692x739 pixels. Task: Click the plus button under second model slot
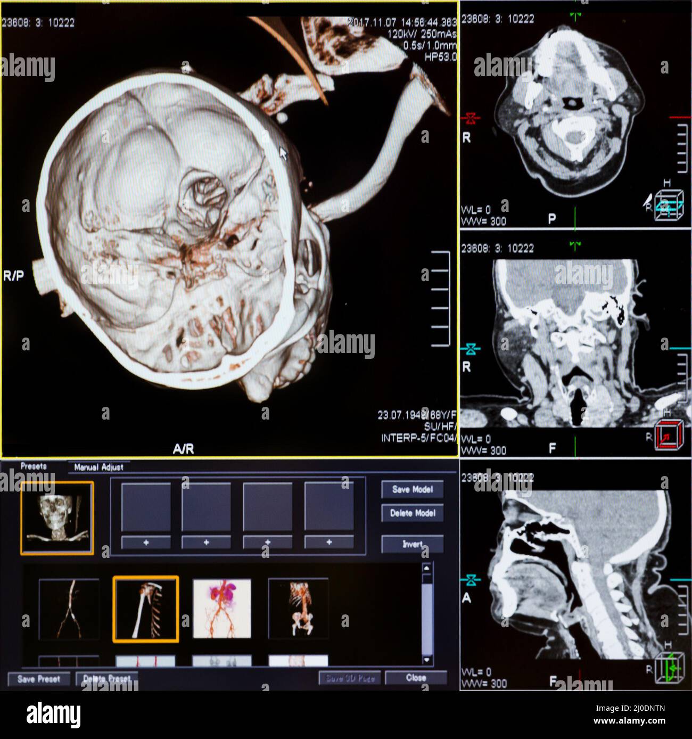(207, 542)
